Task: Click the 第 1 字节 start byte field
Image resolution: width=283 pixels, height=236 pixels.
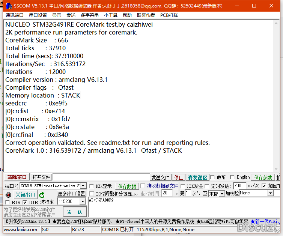Action: pos(188,193)
